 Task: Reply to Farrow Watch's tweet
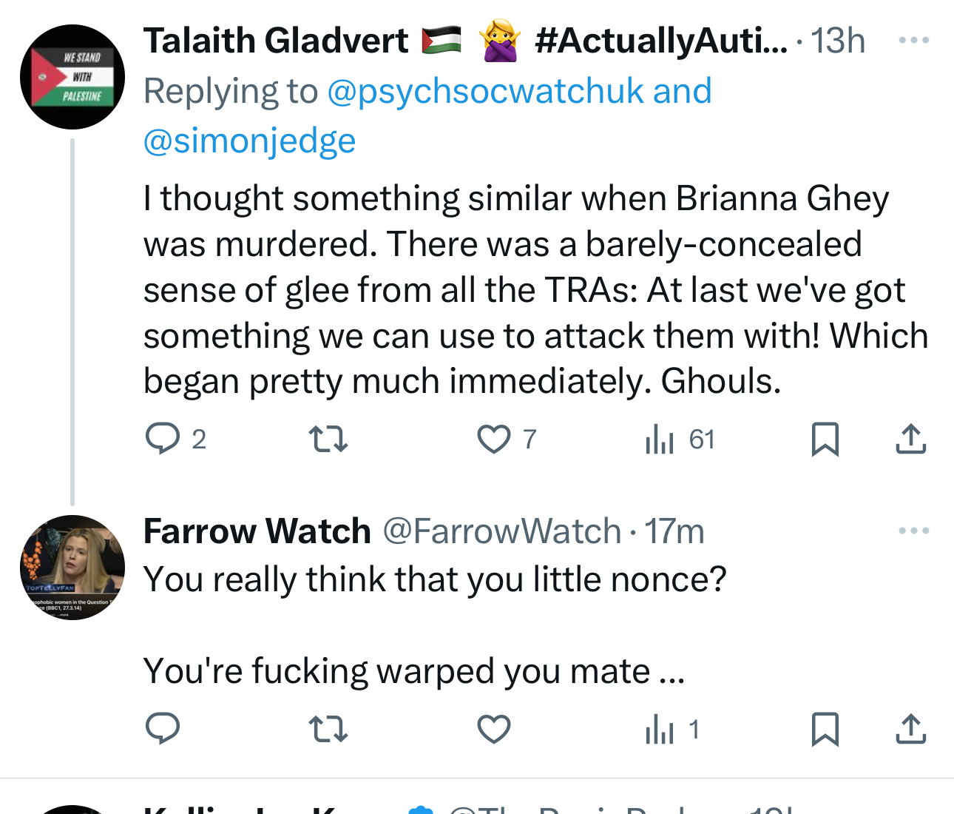pos(163,729)
